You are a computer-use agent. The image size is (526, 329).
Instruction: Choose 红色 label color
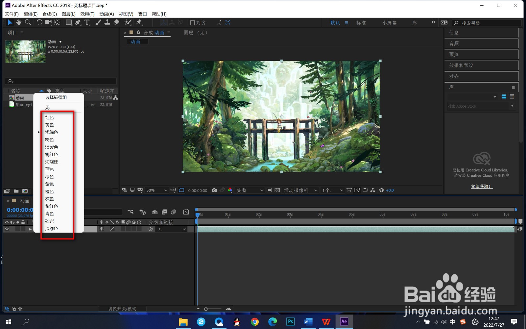point(49,117)
